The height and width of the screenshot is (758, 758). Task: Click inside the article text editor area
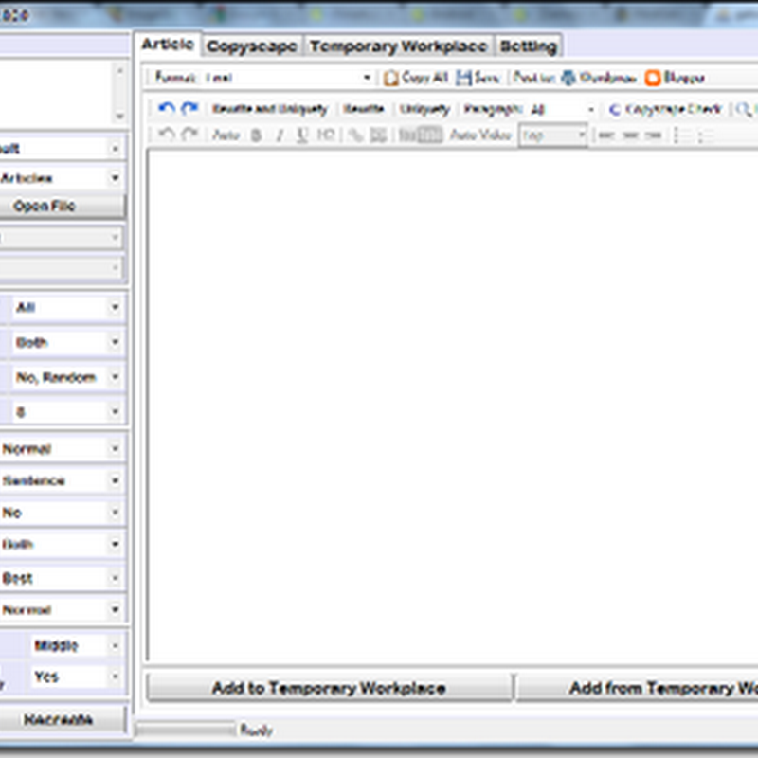click(453, 406)
